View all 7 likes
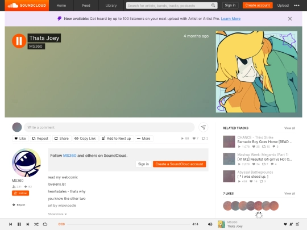Viewport: 307px width, 230px height. (289, 194)
